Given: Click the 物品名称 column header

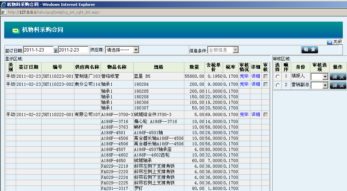Looking at the screenshot, I should [117, 67].
